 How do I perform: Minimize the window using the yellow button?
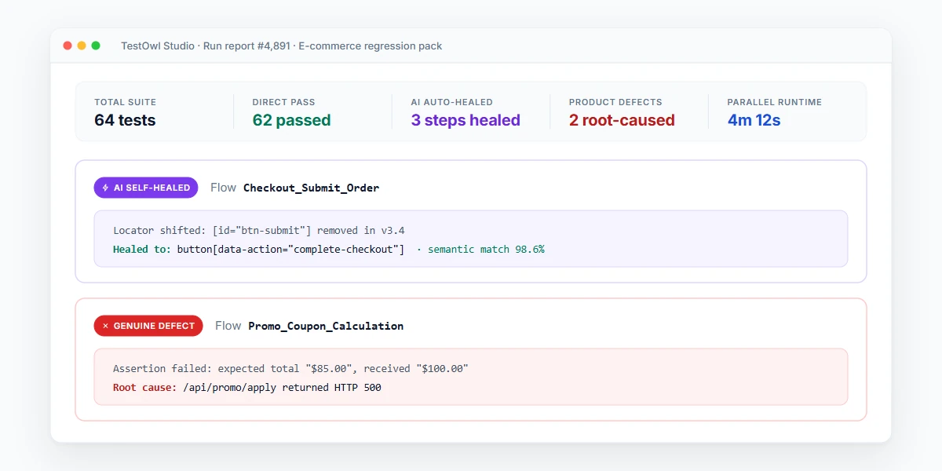(x=82, y=46)
